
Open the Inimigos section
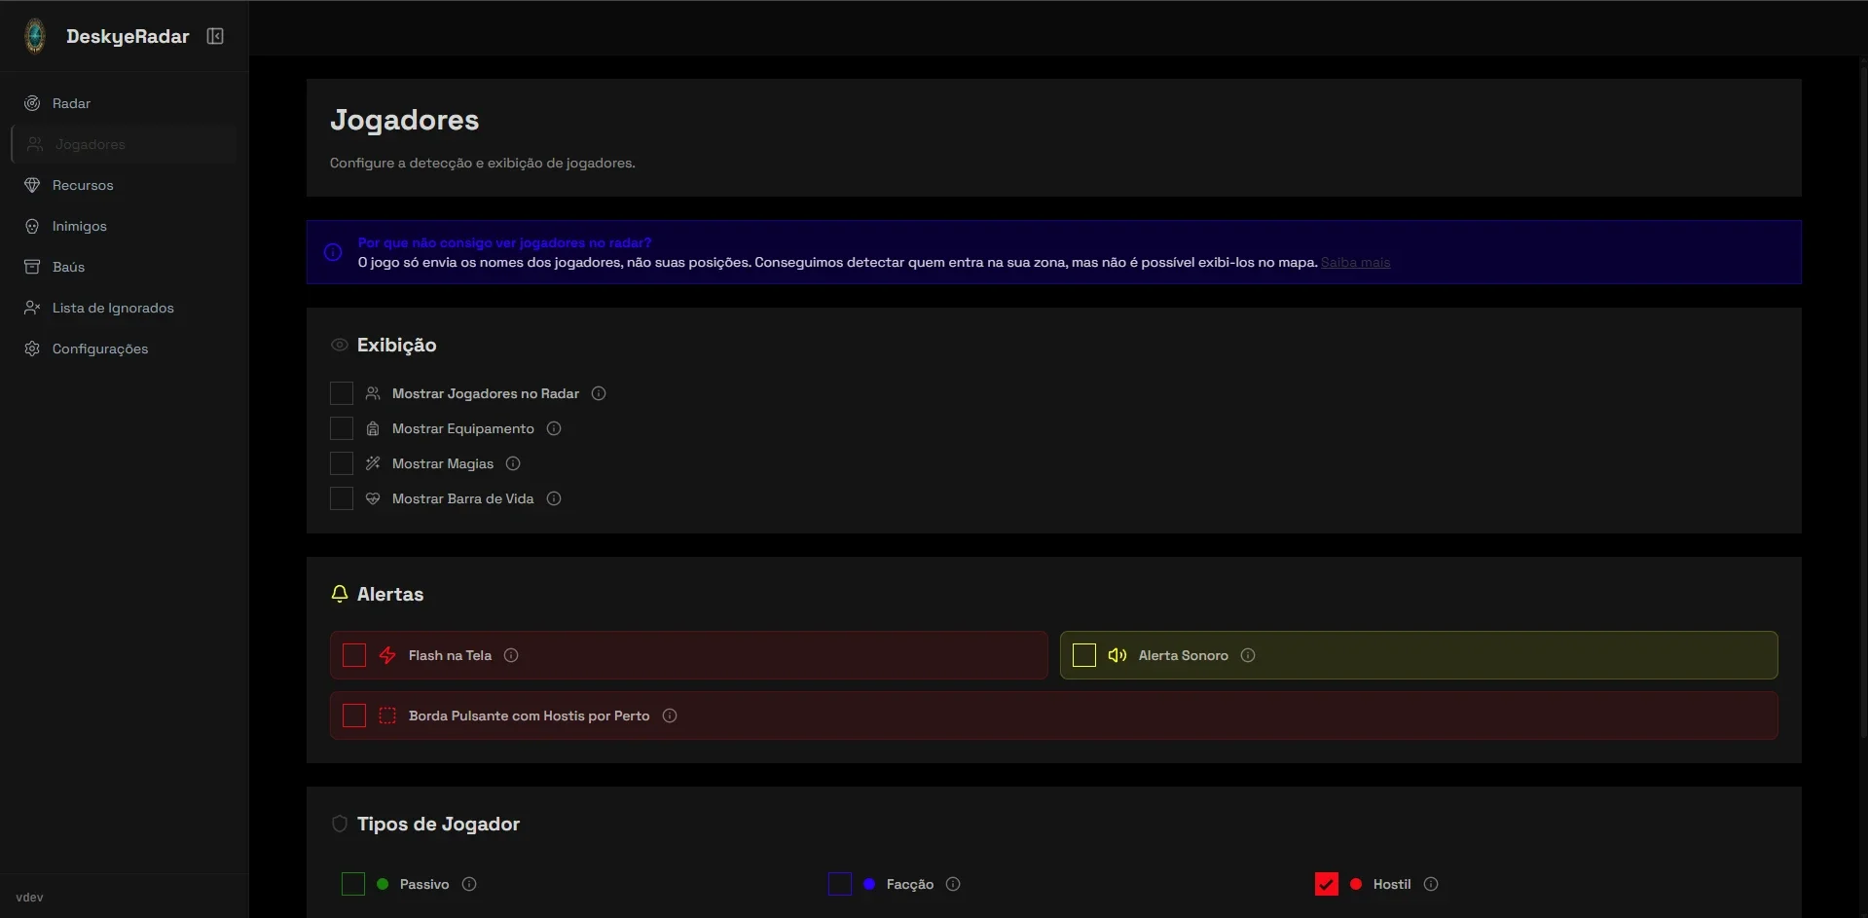point(124,226)
